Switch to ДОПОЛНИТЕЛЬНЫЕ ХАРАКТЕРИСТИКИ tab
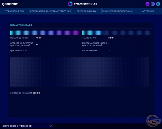This screenshot has width=162, height=129. pyautogui.click(x=50, y=11)
